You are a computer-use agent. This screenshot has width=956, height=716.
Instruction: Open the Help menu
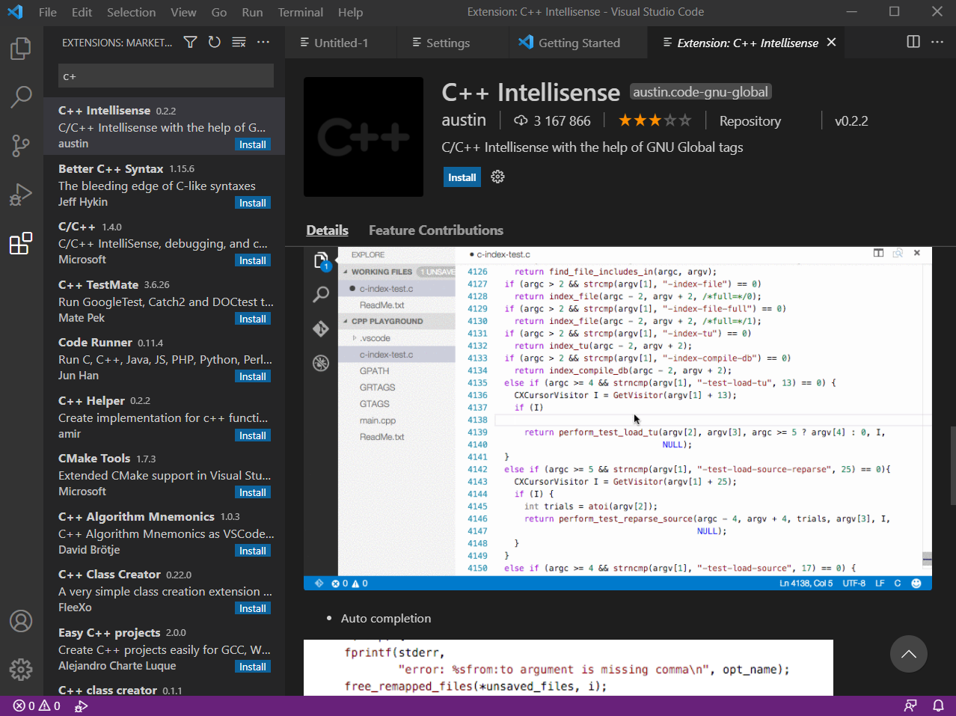pyautogui.click(x=350, y=12)
